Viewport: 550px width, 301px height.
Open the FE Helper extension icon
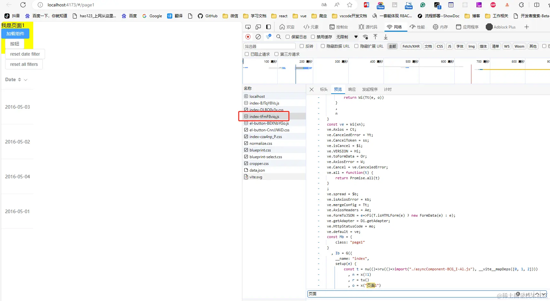(x=367, y=5)
